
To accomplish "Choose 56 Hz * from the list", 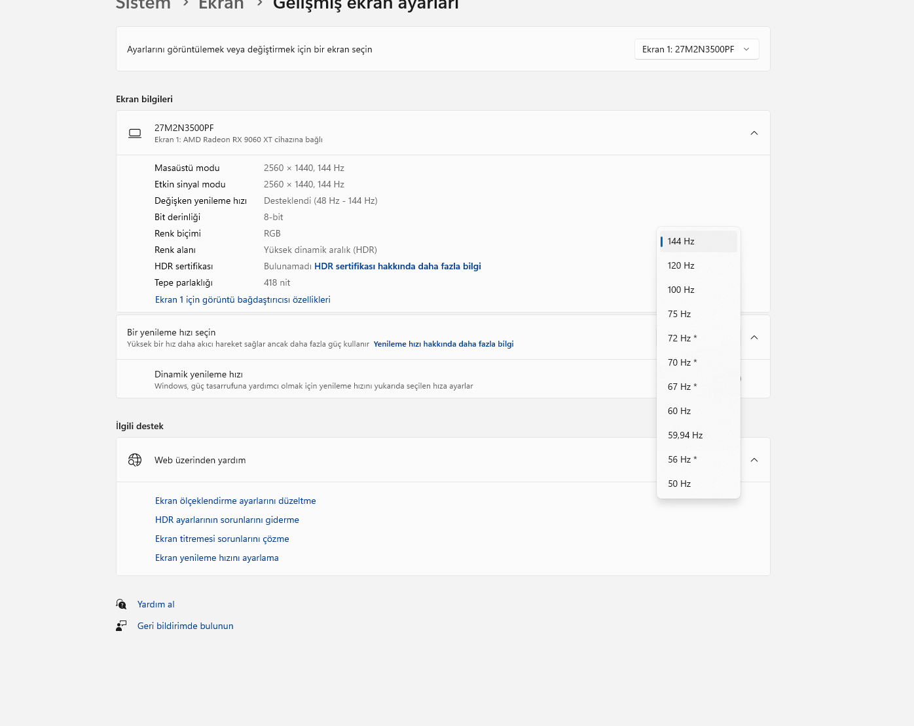I will [699, 459].
